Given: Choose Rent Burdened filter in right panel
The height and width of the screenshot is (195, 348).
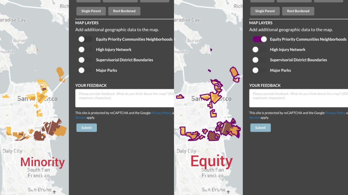Looking at the screenshot, I should pyautogui.click(x=298, y=11).
